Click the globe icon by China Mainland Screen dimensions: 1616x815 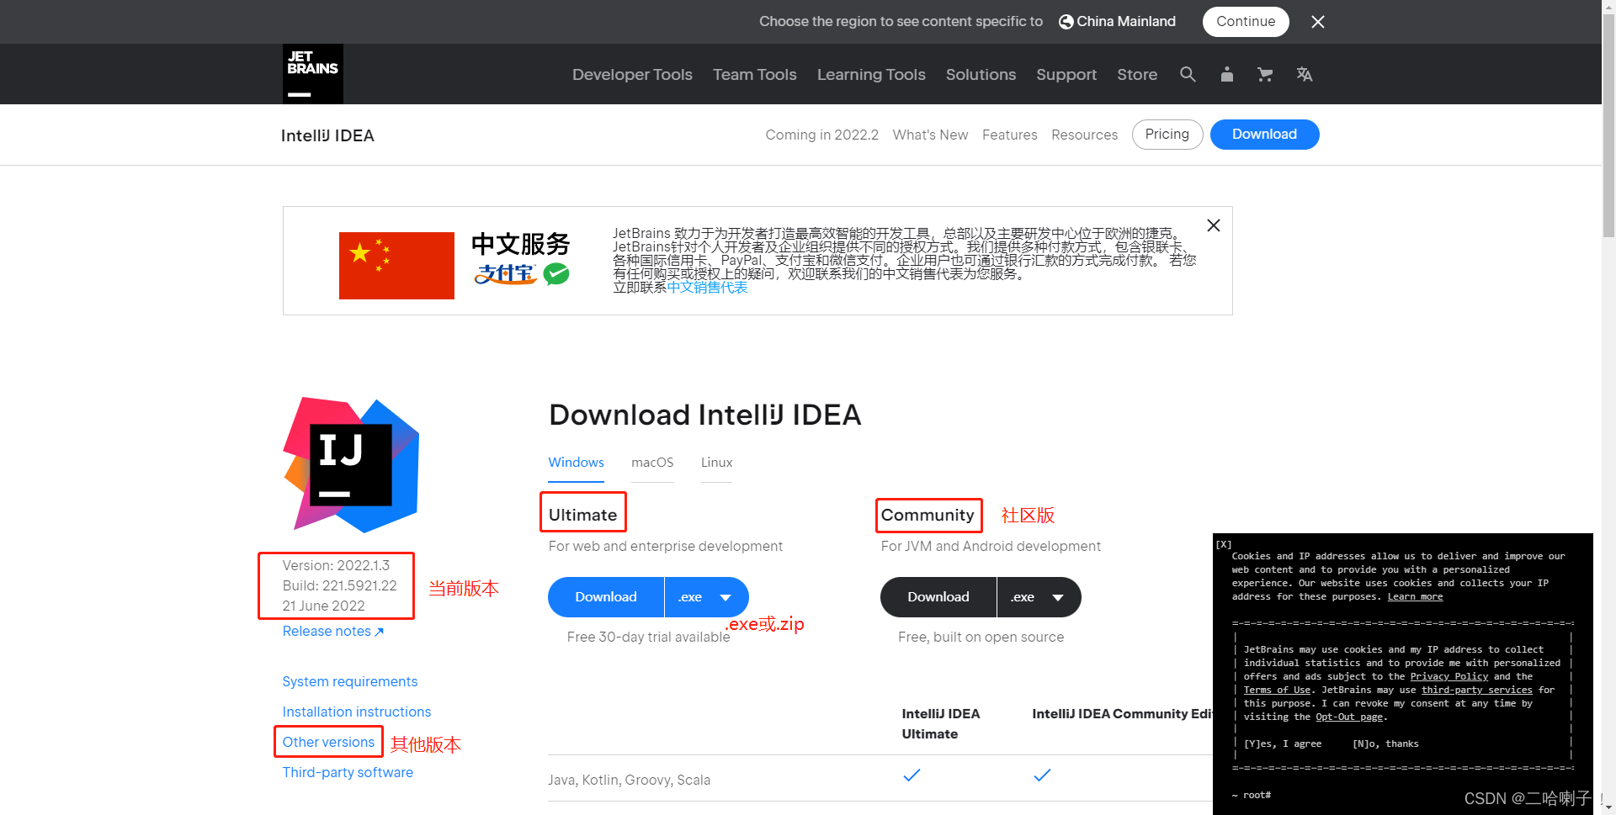pyautogui.click(x=1066, y=22)
